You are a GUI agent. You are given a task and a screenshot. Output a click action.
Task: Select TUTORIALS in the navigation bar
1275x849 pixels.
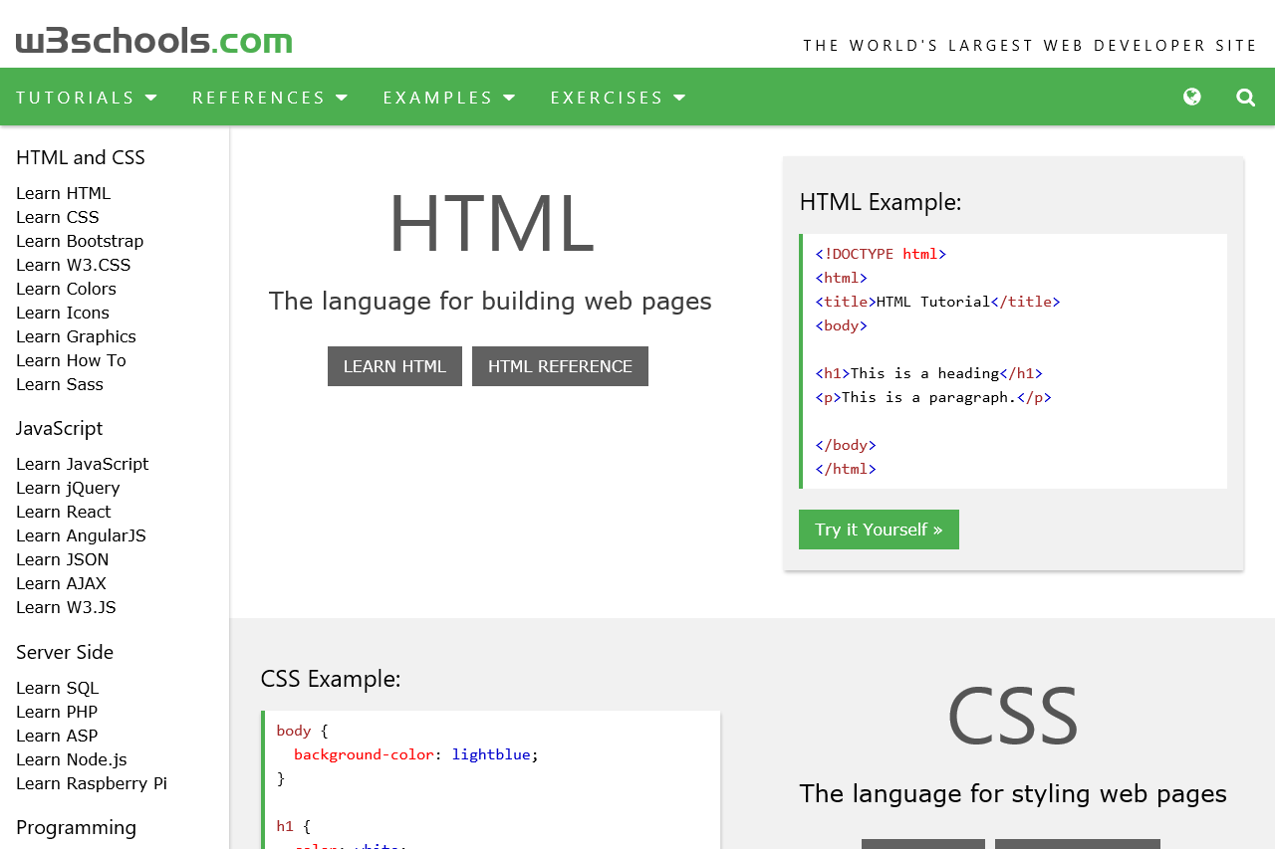point(74,97)
